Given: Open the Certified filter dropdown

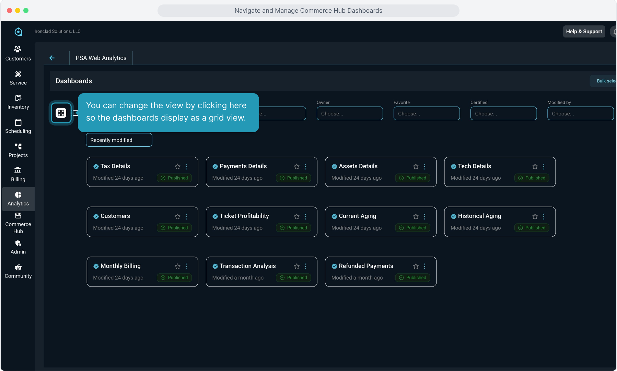Looking at the screenshot, I should tap(503, 114).
